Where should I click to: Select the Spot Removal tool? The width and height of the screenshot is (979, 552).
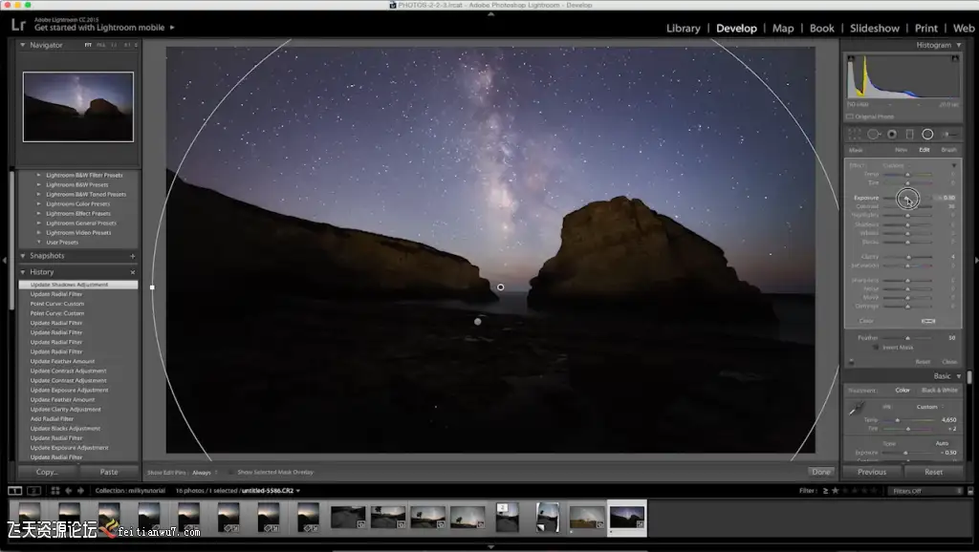[x=874, y=134]
